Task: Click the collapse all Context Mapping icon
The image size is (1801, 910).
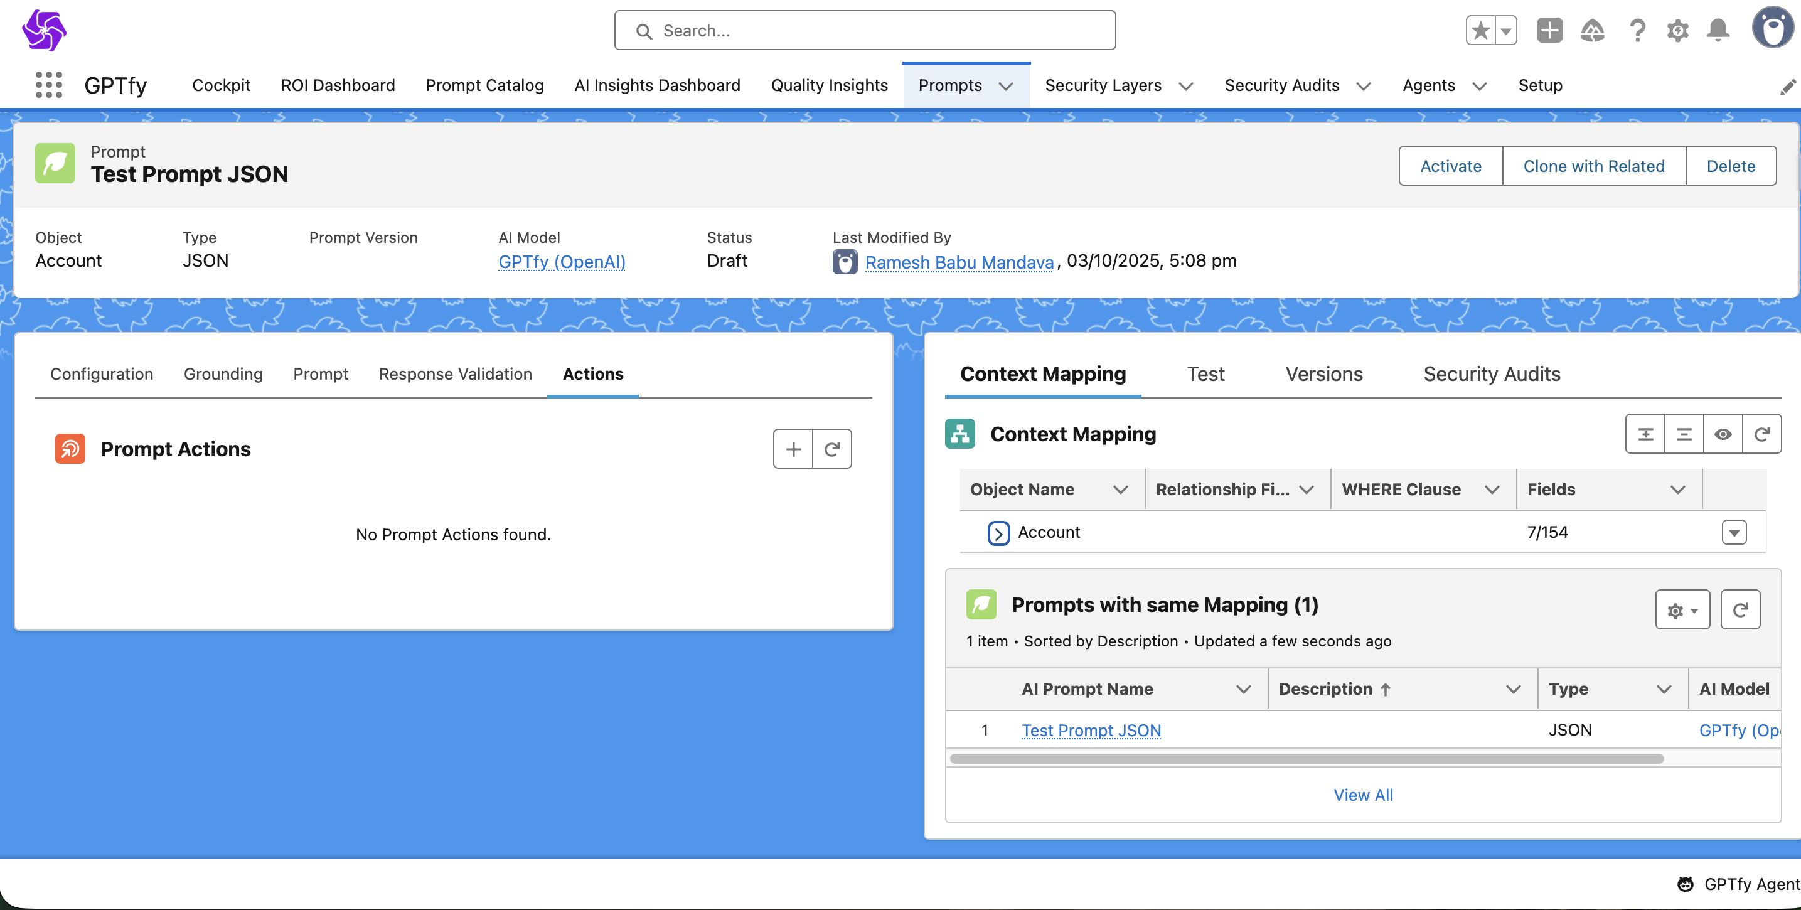Action: pyautogui.click(x=1684, y=434)
